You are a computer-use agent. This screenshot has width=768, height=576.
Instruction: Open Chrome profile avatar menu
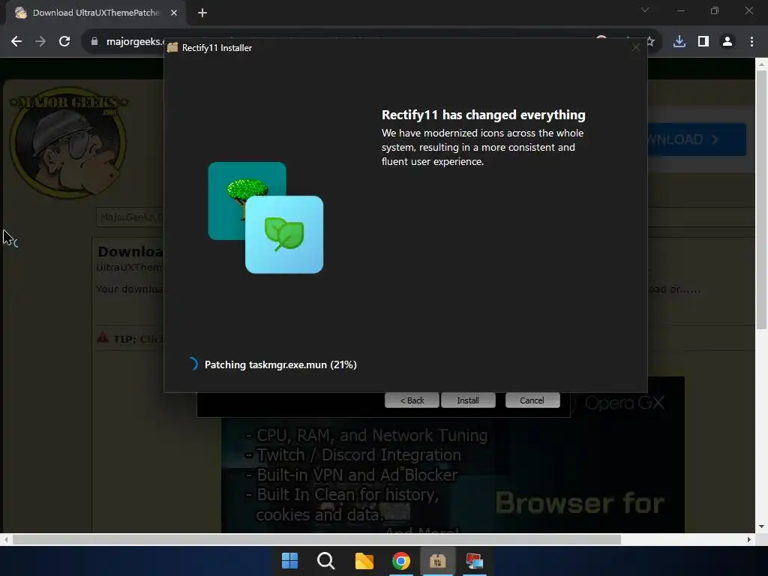pos(727,42)
